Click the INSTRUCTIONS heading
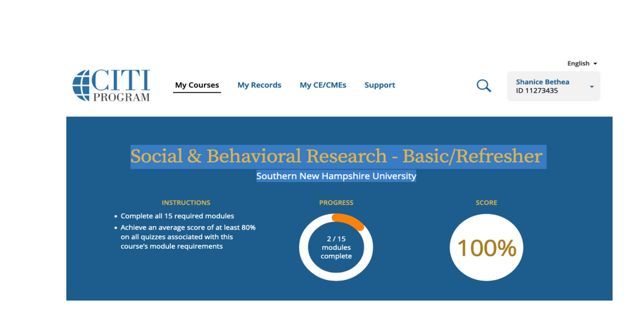 (186, 202)
